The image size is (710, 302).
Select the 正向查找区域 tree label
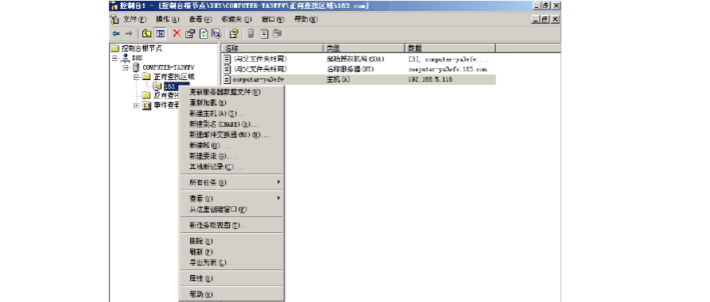pos(174,77)
